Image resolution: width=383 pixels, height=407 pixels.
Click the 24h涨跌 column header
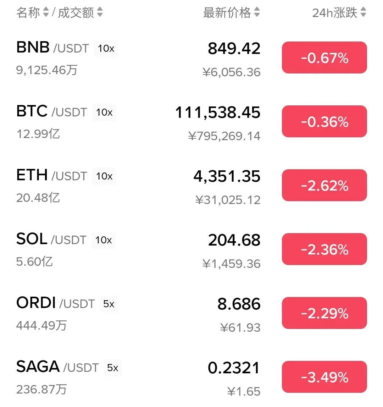pos(335,12)
